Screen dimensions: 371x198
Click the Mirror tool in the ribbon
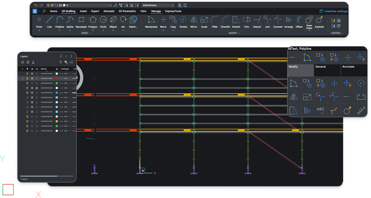click(x=194, y=22)
